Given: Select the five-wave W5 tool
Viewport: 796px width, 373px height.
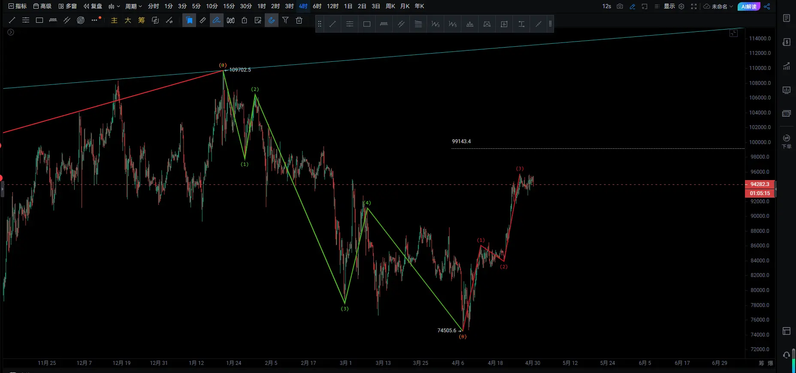Looking at the screenshot, I should (453, 24).
